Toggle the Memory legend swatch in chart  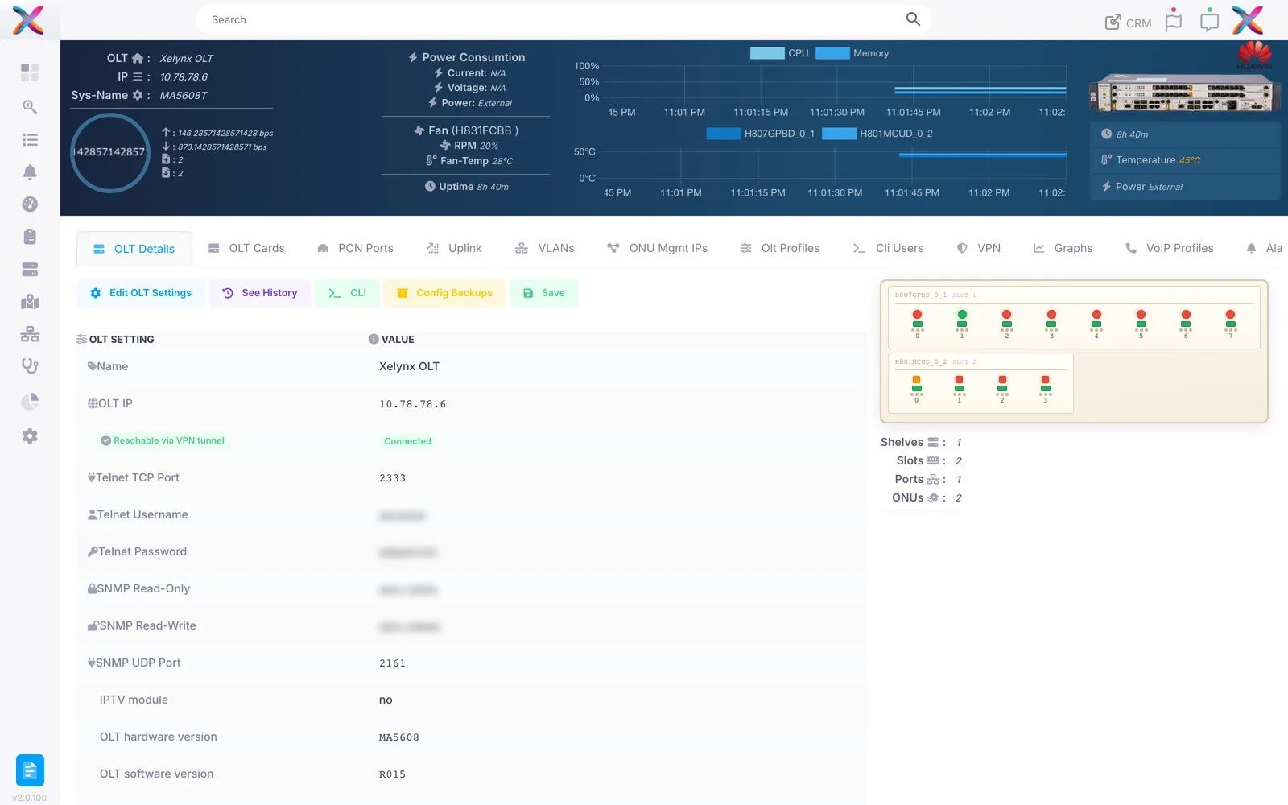[832, 53]
